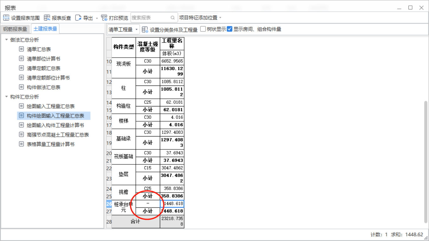Click the 混凝土强度等级 column header

tap(148, 48)
